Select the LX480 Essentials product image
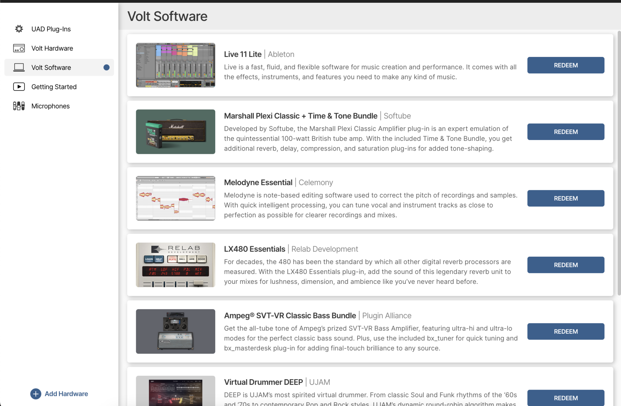This screenshot has width=621, height=406. coord(175,265)
